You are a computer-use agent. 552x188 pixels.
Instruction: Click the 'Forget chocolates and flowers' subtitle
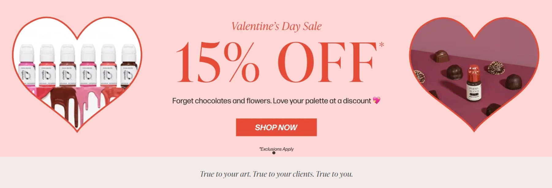[271, 101]
